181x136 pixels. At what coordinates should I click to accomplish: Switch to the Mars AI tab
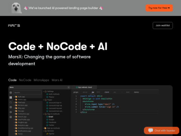click(57, 80)
